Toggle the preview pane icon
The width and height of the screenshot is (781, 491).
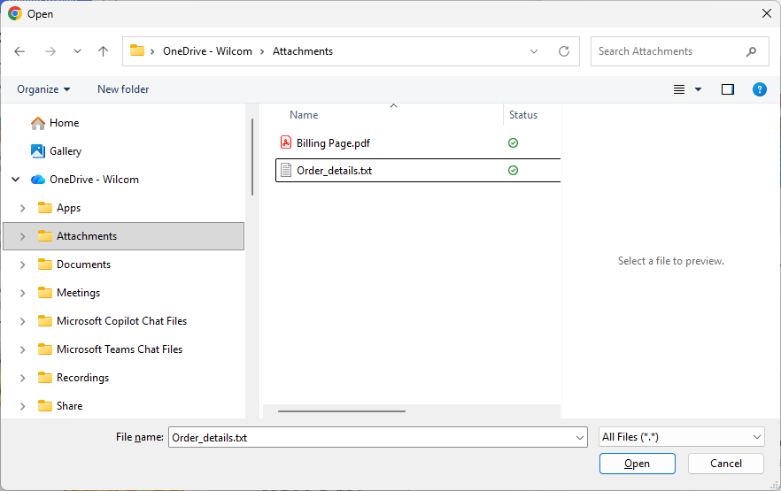click(728, 89)
